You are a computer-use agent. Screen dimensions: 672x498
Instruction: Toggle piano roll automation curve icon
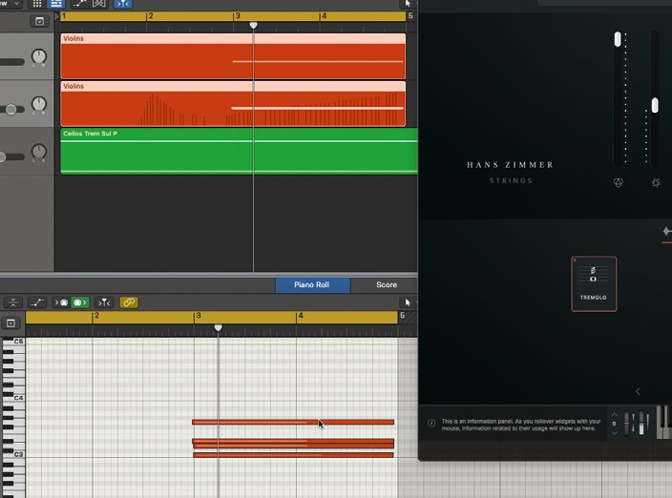tap(37, 302)
